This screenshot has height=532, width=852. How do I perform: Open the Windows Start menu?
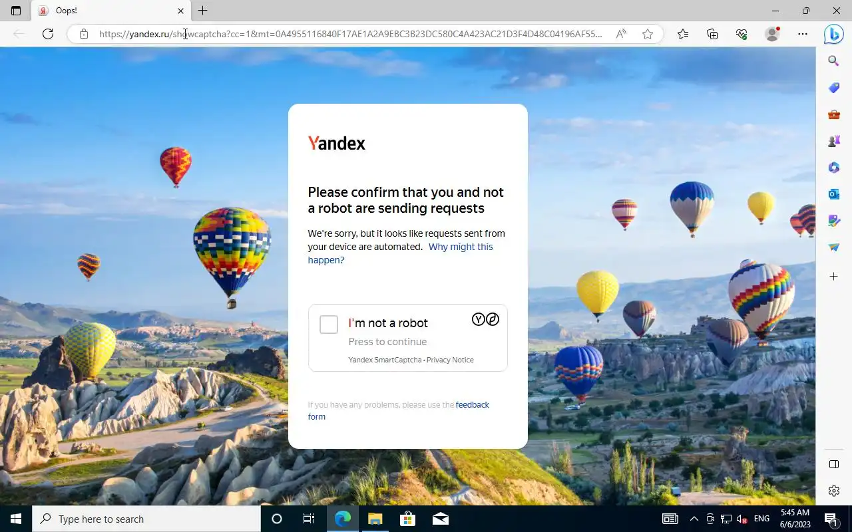(16, 519)
